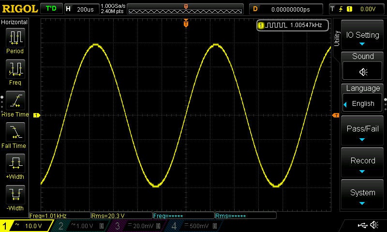
Task: Select the Freq measurement icon
Action: [x=15, y=70]
